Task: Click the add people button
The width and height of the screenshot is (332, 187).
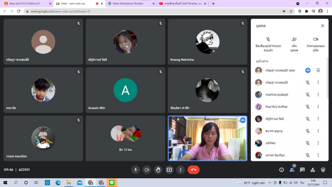Action: (x=294, y=39)
